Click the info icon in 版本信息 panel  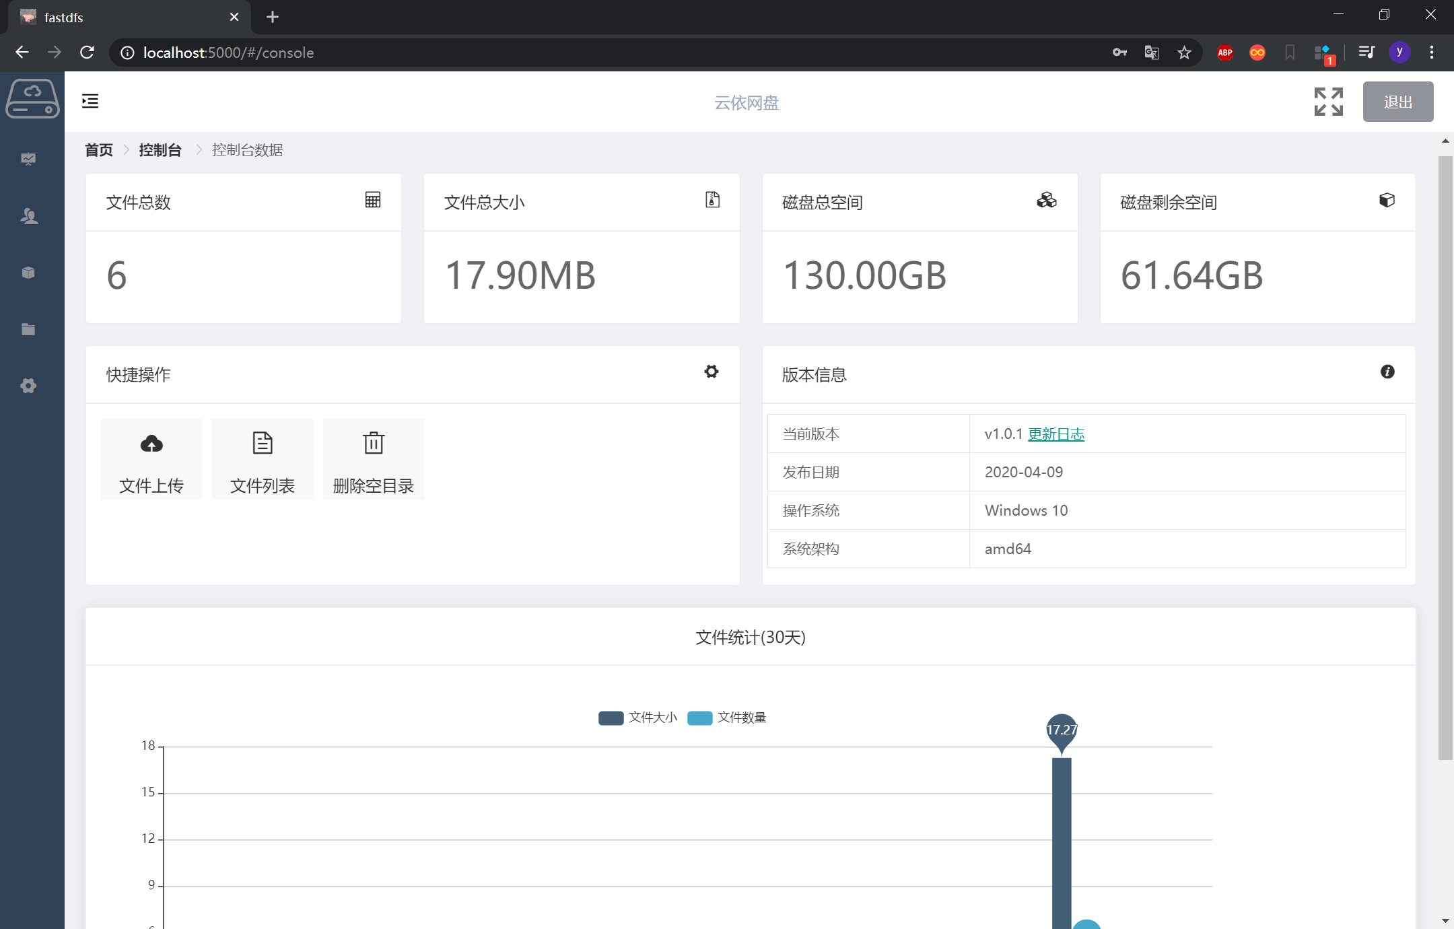coord(1387,372)
